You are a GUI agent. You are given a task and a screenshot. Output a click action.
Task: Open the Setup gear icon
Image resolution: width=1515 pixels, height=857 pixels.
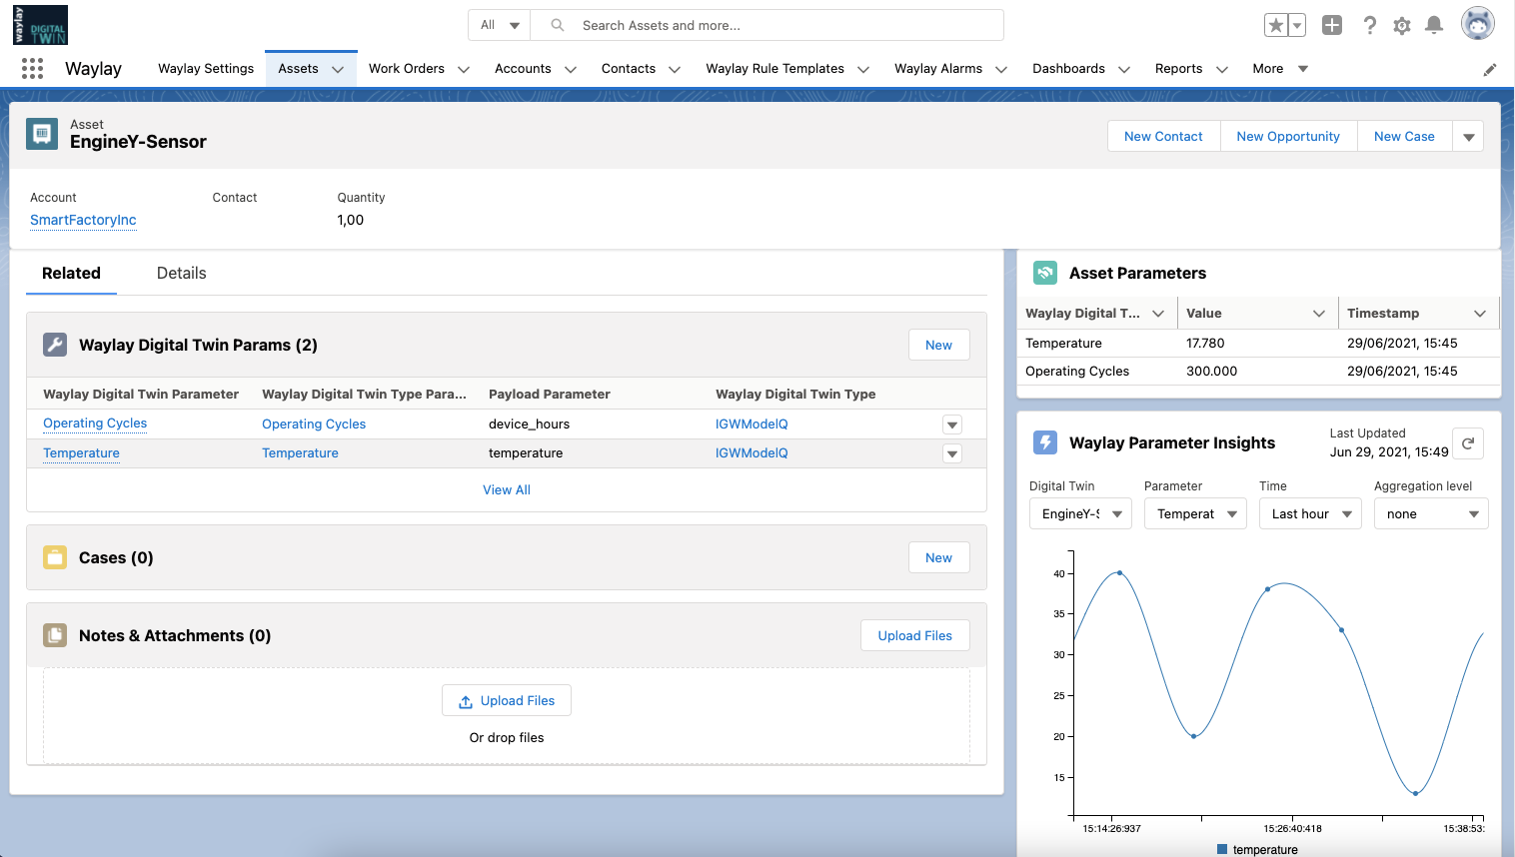(x=1402, y=25)
